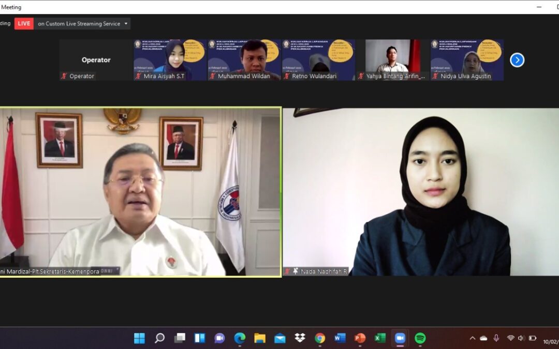Show next participants with the blue arrow
This screenshot has height=349, width=559.
pos(517,60)
